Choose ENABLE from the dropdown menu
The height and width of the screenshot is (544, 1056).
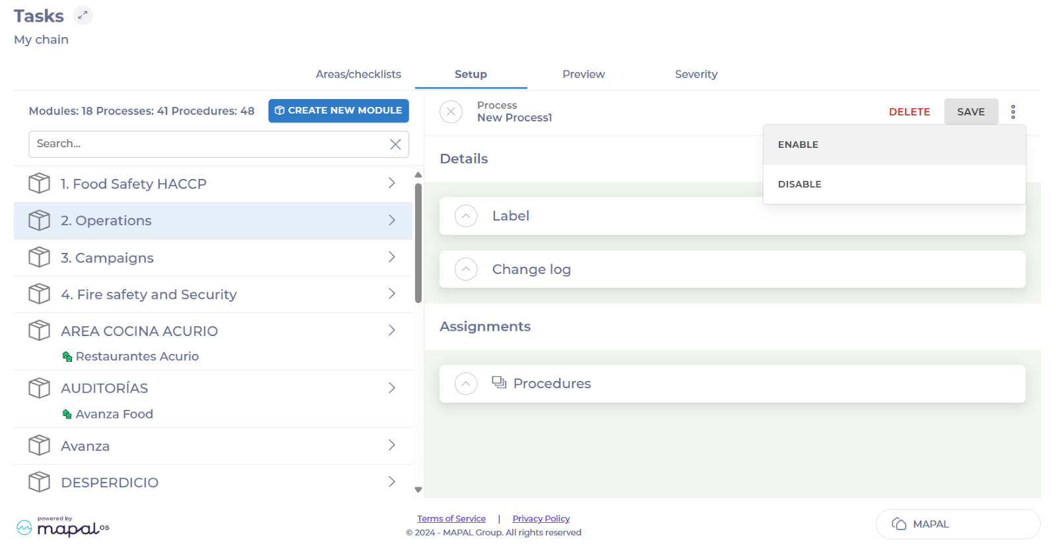pyautogui.click(x=894, y=145)
